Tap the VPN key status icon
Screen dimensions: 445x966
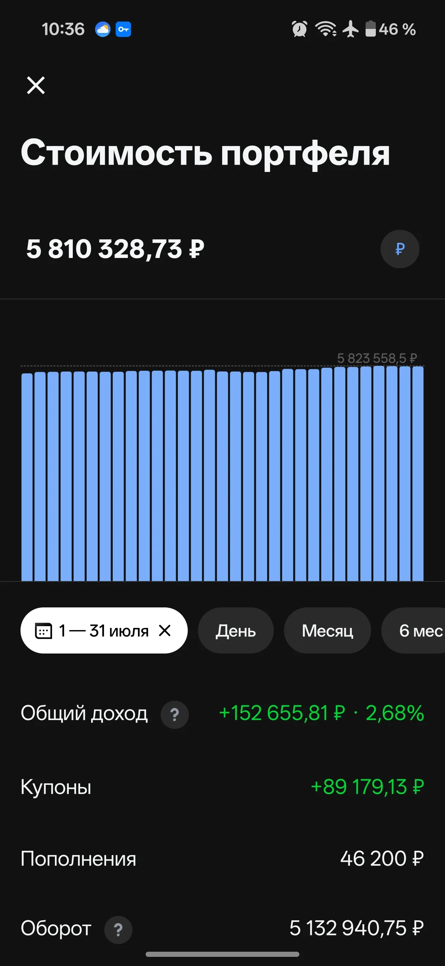coord(123,29)
